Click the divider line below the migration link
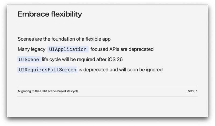The height and width of the screenshot is (126, 215). click(x=107, y=96)
